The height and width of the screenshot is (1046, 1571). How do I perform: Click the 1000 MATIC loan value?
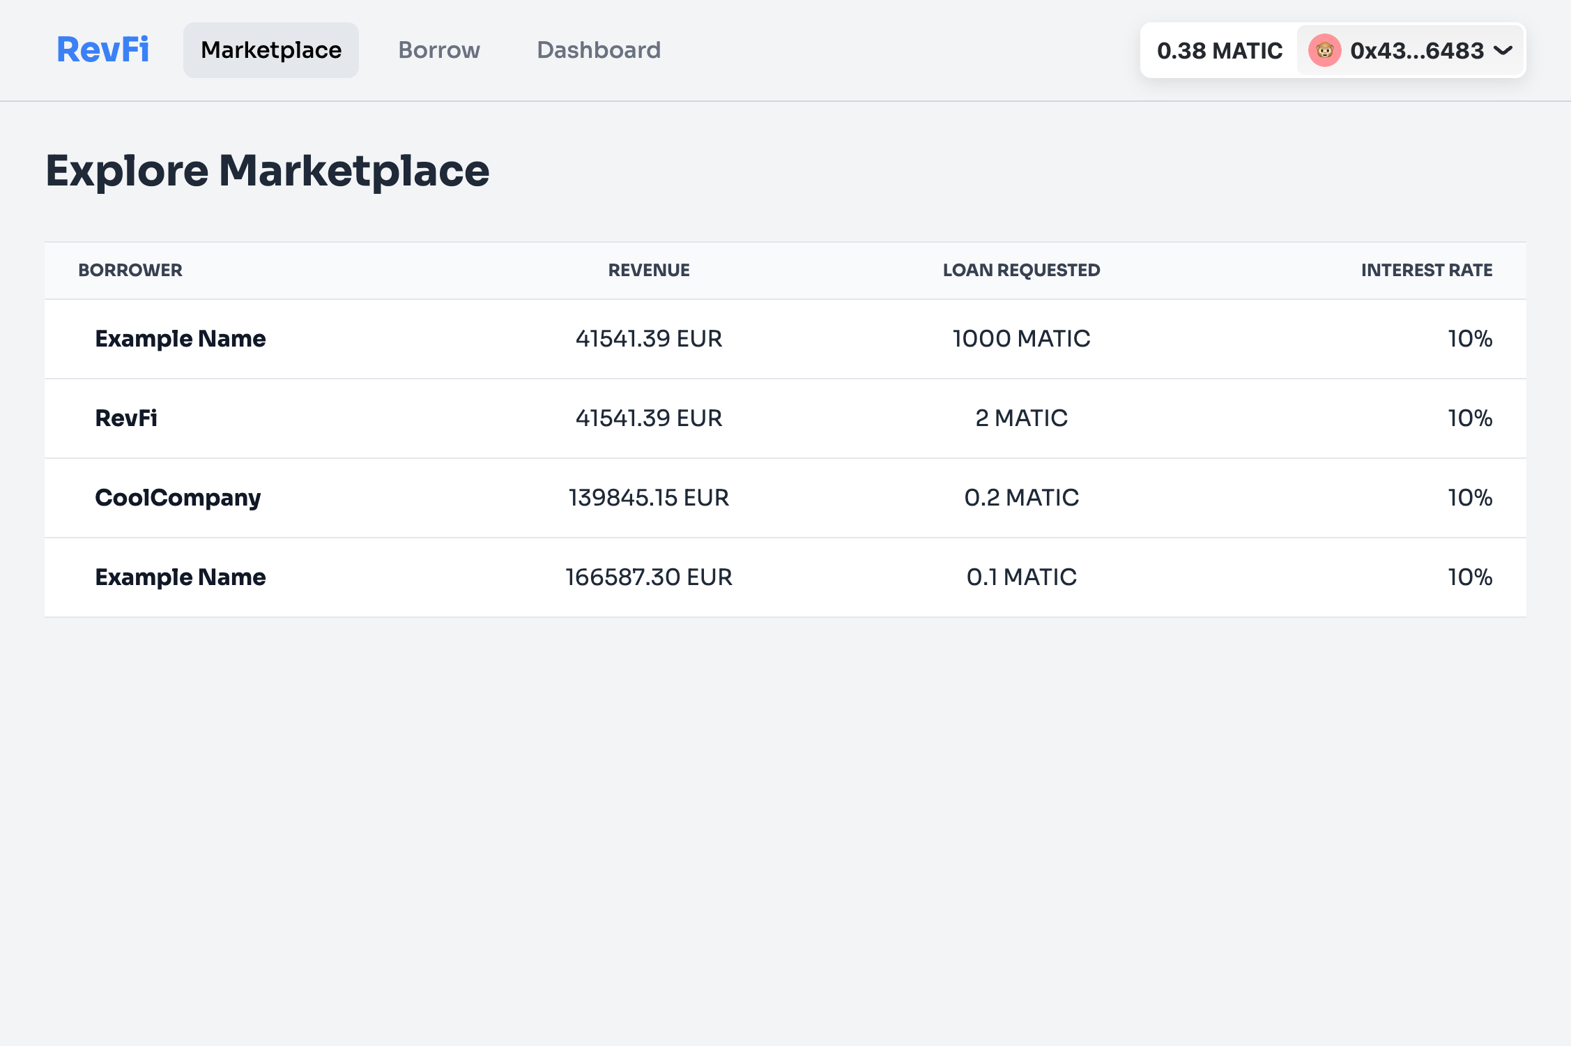tap(1022, 339)
